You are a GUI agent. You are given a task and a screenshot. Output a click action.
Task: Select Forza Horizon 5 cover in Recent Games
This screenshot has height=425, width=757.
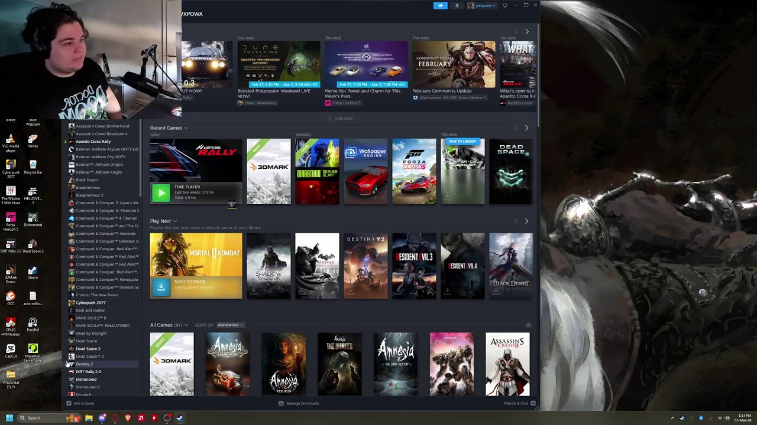[414, 172]
